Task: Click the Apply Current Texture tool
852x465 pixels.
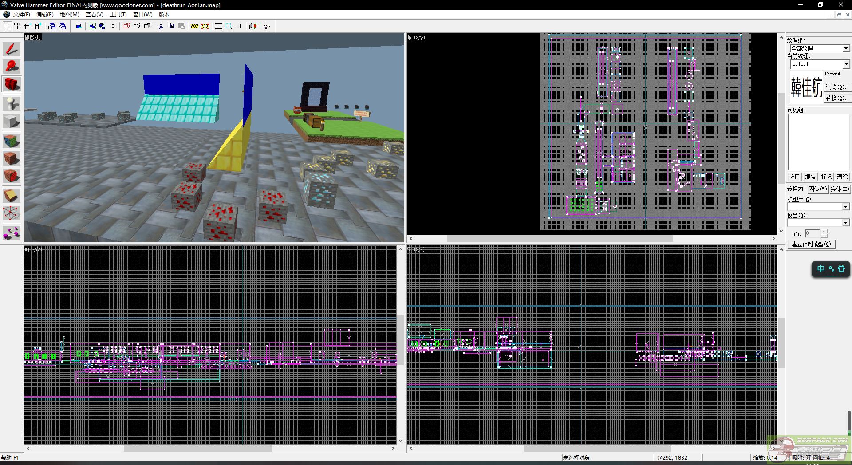Action: [x=12, y=158]
